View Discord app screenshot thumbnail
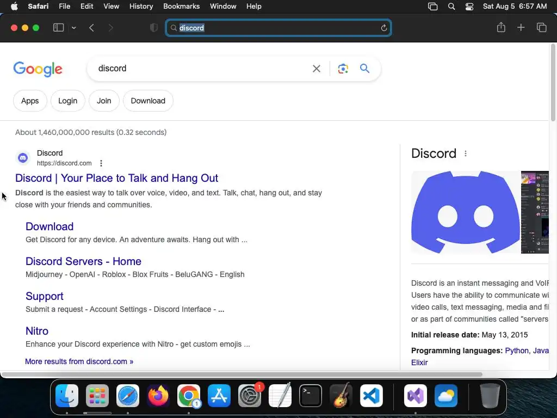The height and width of the screenshot is (418, 557). tap(535, 212)
